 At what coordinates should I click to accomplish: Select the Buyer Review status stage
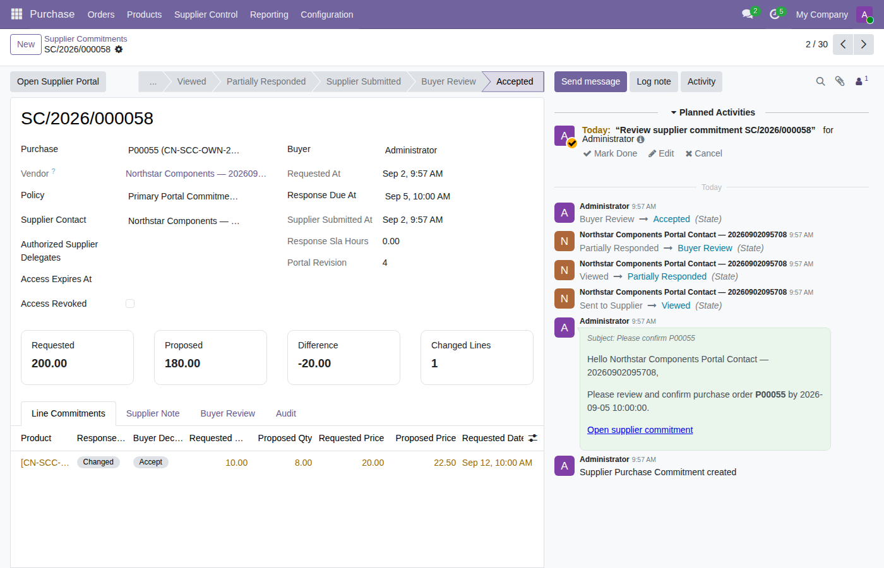tap(448, 81)
